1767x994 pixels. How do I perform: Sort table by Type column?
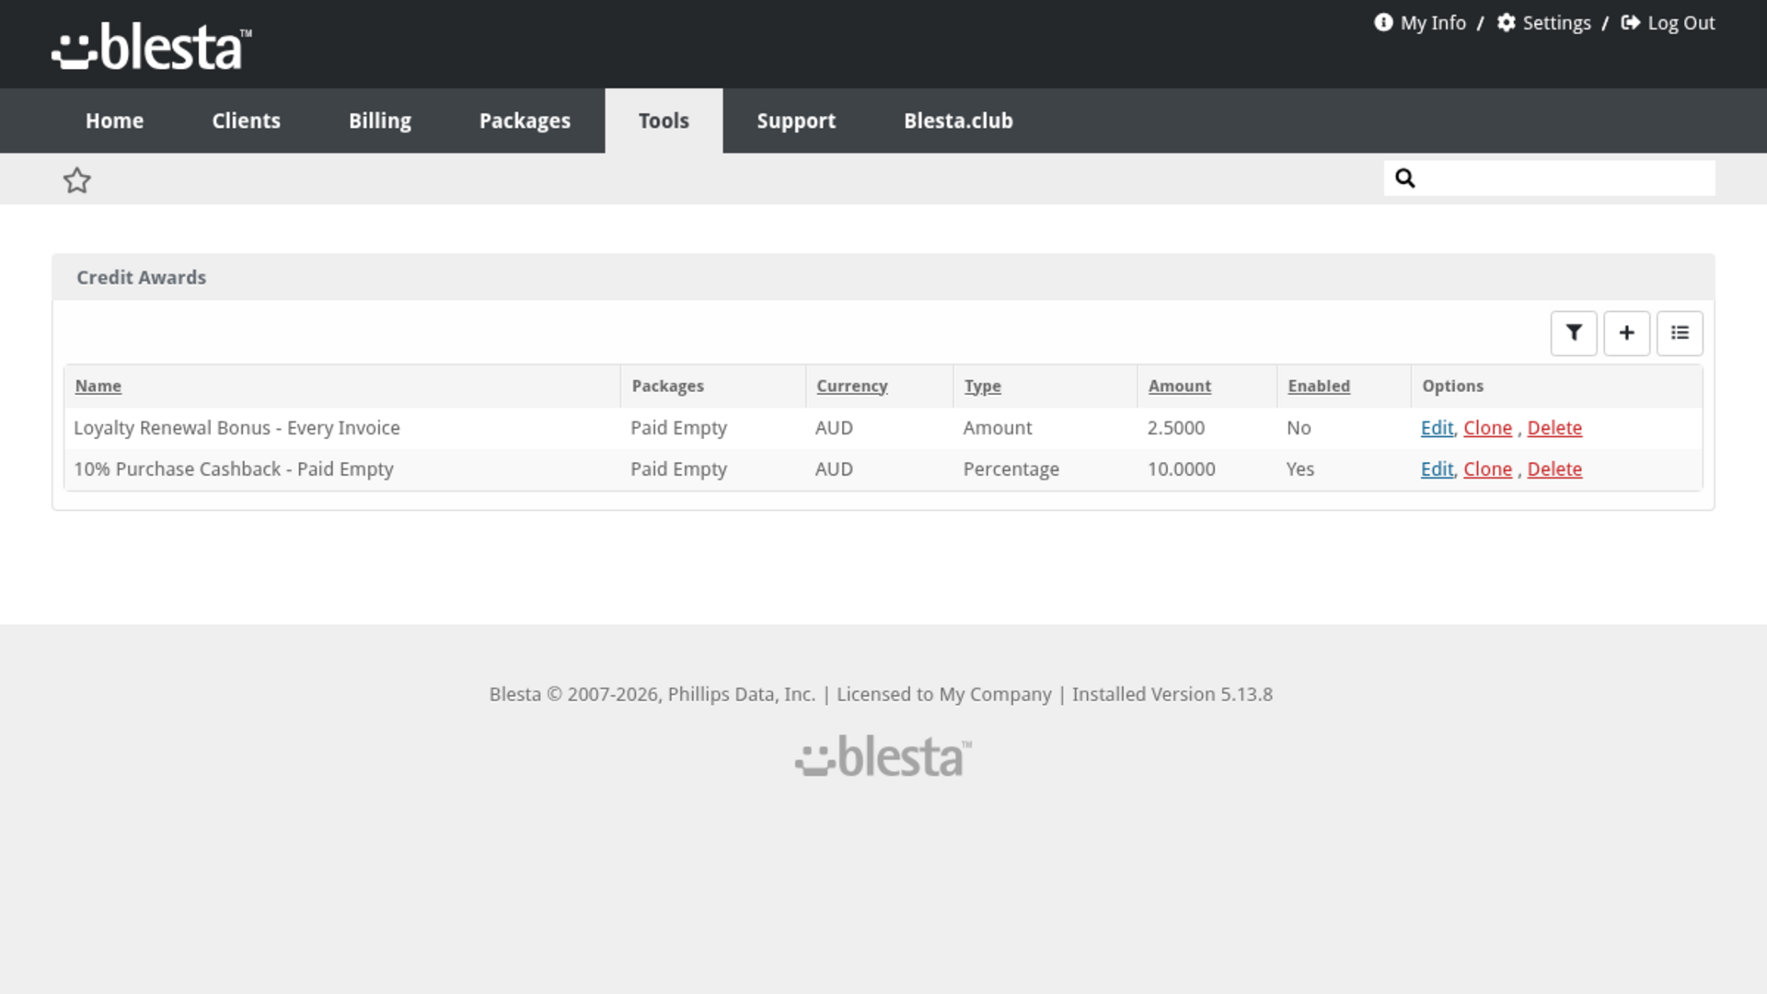[x=983, y=387]
